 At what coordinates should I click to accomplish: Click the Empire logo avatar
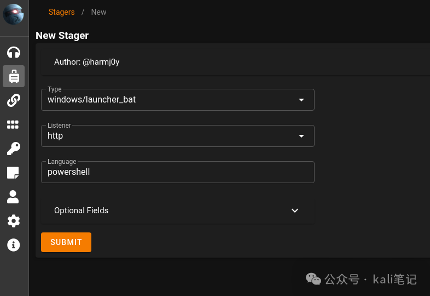pos(13,14)
